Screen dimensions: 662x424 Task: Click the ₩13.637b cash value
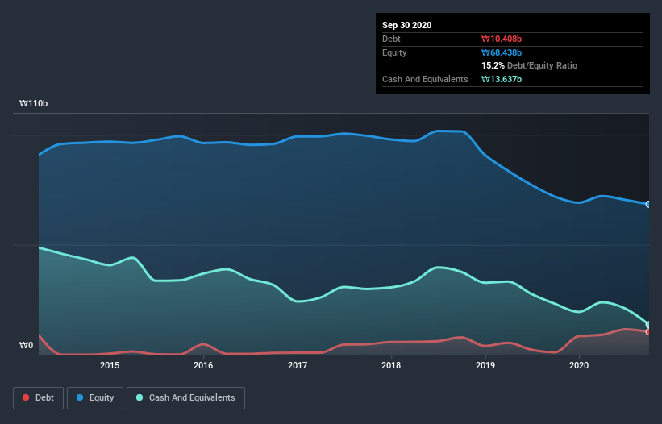pos(502,79)
